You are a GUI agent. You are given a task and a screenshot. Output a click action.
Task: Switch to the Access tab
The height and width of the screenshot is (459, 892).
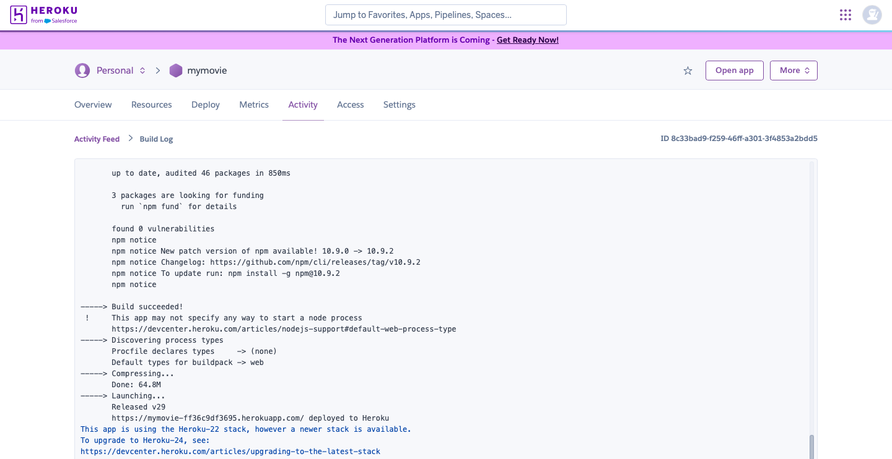pos(351,105)
